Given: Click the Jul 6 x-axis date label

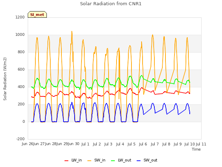Looking at the screenshot, I should (x=143, y=144).
